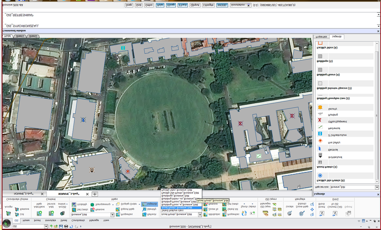Click the Insert Block icon

point(322,213)
